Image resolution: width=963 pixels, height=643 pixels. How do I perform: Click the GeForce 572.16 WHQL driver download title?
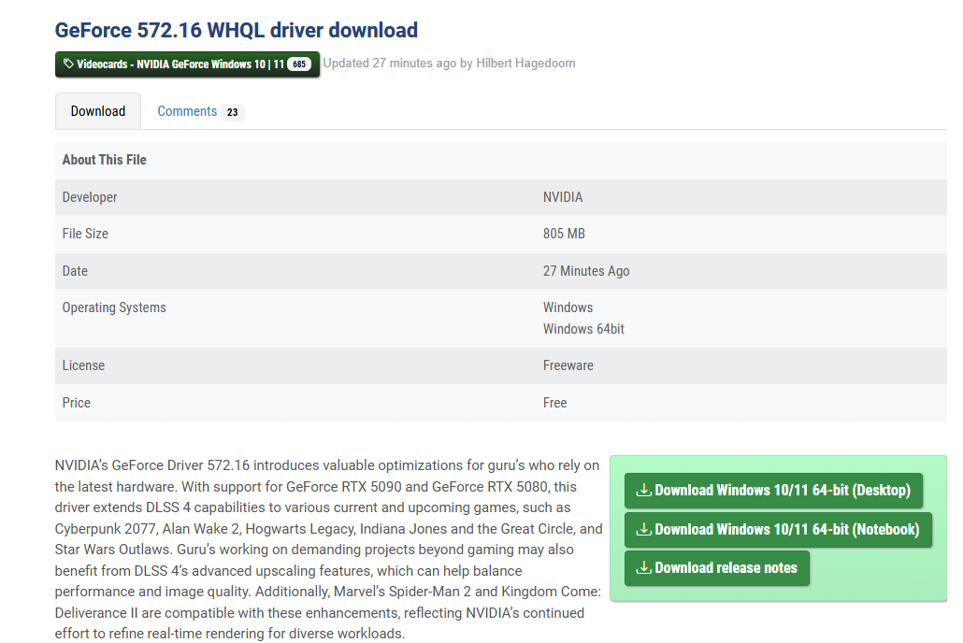(x=237, y=30)
